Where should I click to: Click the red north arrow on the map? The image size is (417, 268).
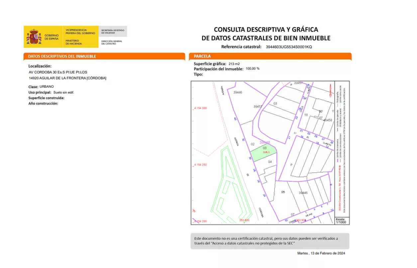[x=330, y=89]
